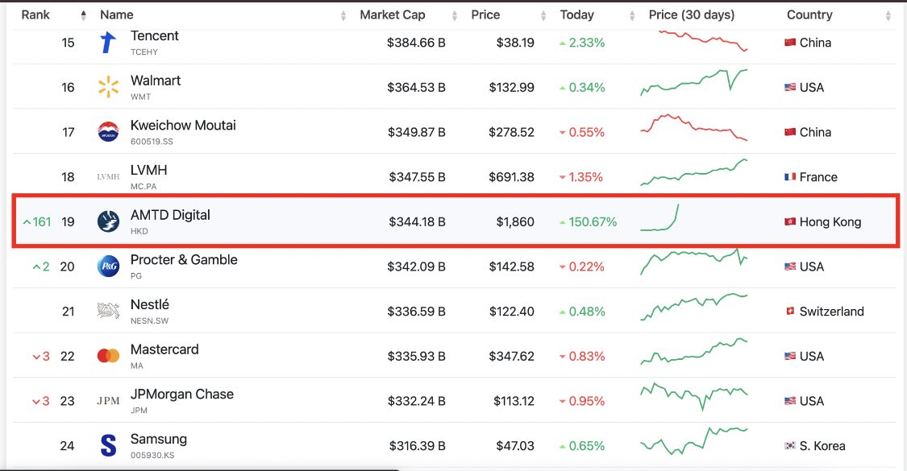The height and width of the screenshot is (471, 907).
Task: Click LVMH price $691.38
Action: pos(511,177)
